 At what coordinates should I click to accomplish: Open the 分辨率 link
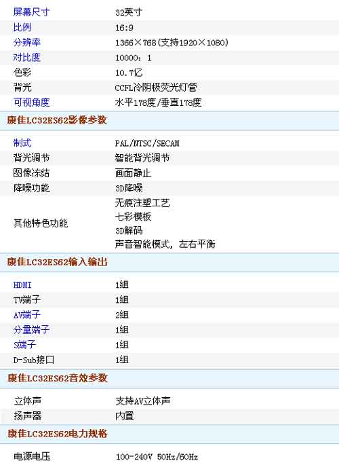pyautogui.click(x=27, y=42)
